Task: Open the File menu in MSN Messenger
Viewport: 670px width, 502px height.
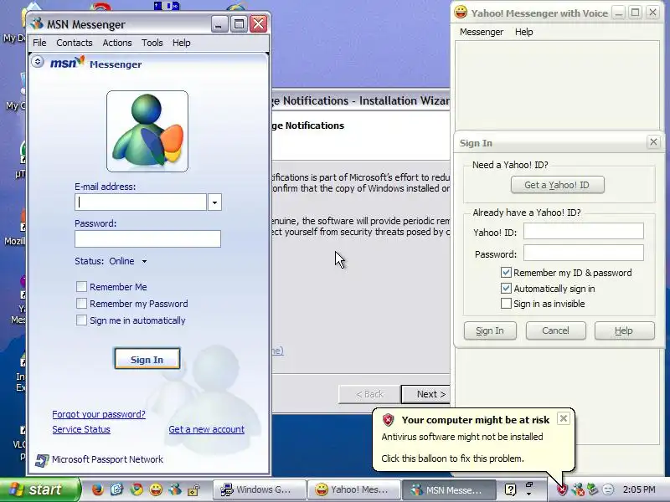Action: tap(39, 43)
